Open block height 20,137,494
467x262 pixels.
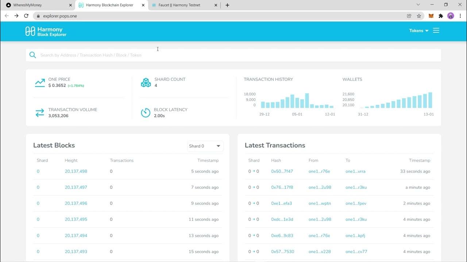(76, 235)
